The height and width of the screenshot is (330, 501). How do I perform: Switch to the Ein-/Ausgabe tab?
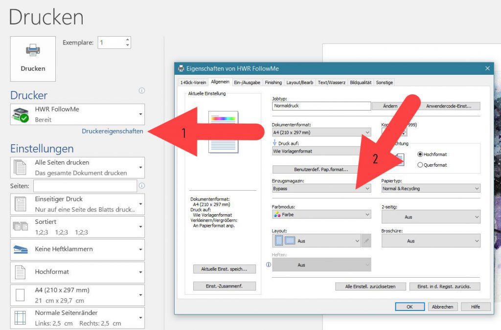247,82
